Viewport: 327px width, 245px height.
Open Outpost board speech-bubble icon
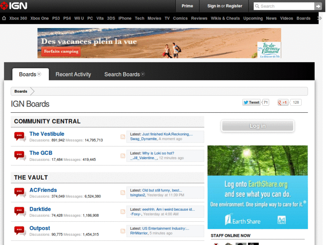20,231
